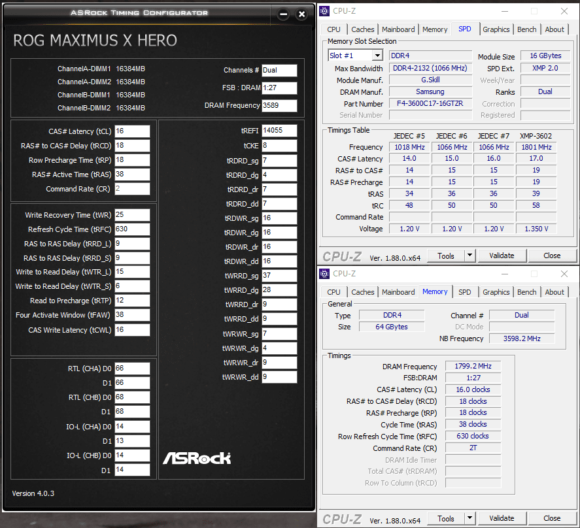The image size is (580, 528).
Task: Click ChannelA-DIMM1 16384MB entry
Action: coord(101,69)
